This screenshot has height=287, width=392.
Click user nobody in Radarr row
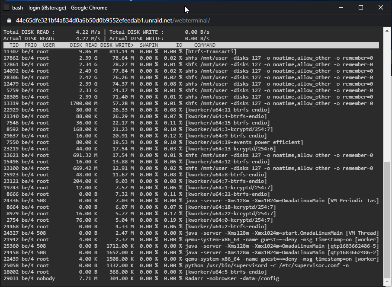46,279
